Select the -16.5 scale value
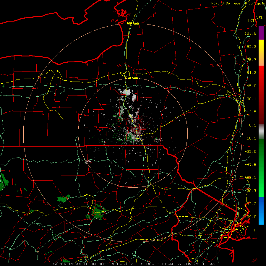Screen dimensions: 266x266 250,138
